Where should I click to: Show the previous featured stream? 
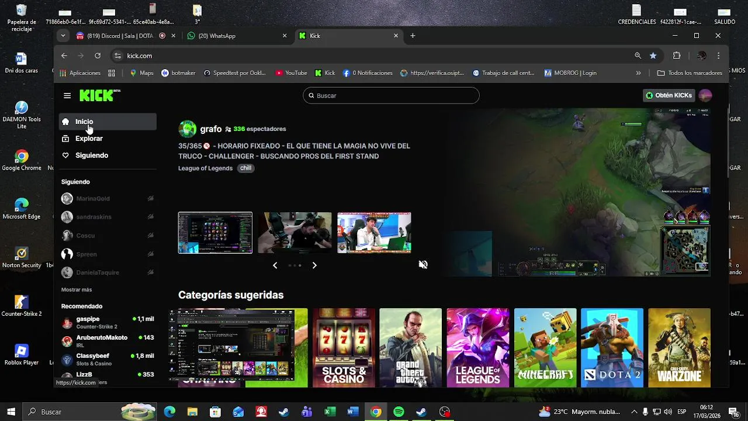(275, 265)
